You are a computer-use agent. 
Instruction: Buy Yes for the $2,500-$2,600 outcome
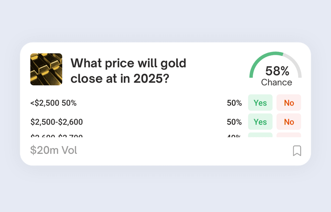[260, 122]
